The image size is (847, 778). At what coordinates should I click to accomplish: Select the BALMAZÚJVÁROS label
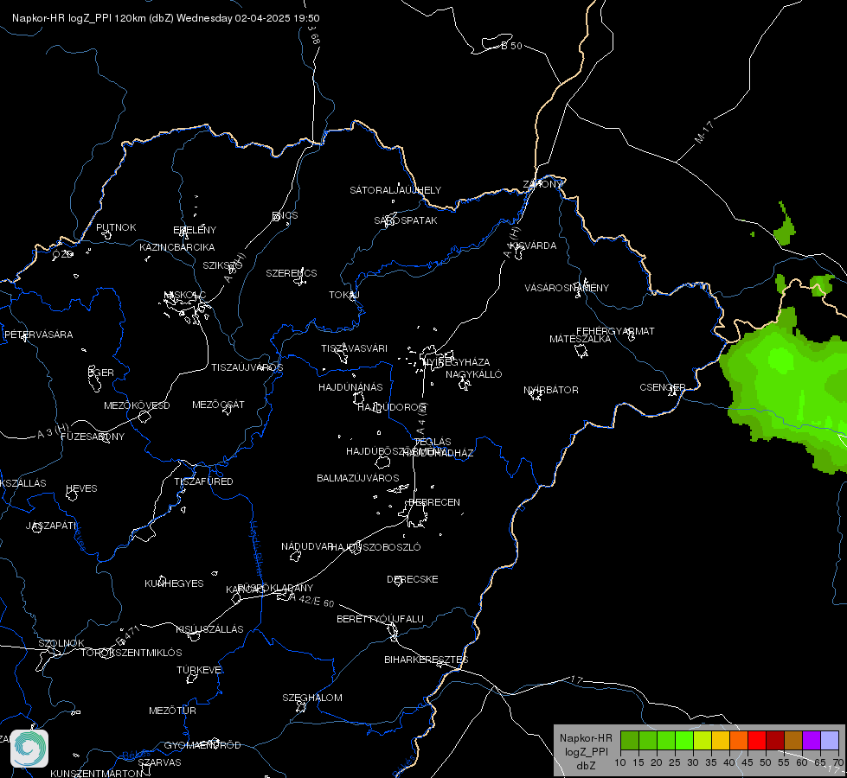point(358,478)
